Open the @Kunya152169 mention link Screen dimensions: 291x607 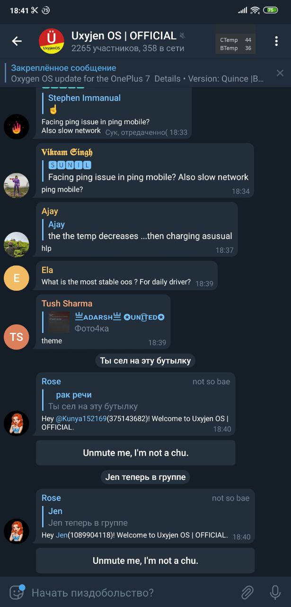click(81, 419)
